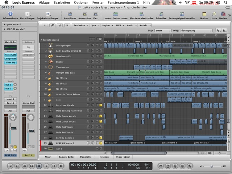Unsolo Male Dance Vocals track 14
This screenshot has height=174, width=232.
coord(101,116)
